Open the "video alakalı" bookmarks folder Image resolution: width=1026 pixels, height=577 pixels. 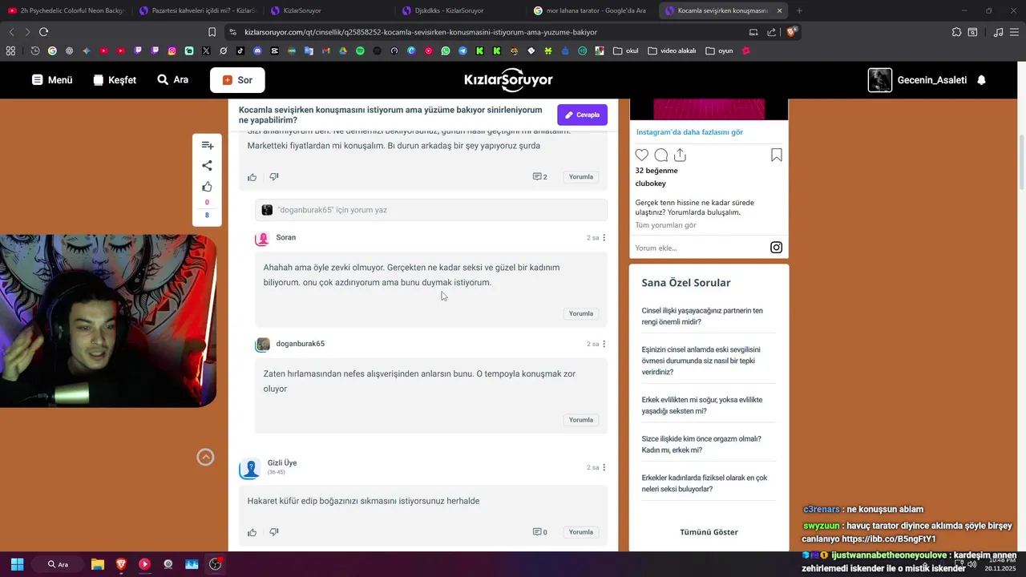point(672,50)
